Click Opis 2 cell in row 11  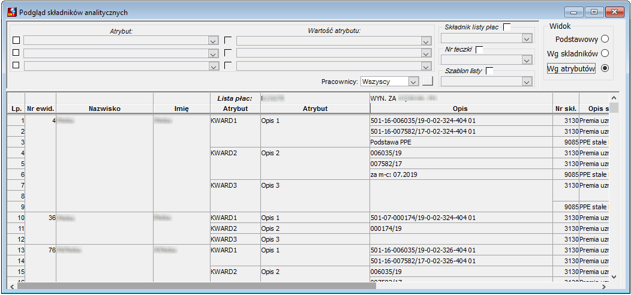315,228
